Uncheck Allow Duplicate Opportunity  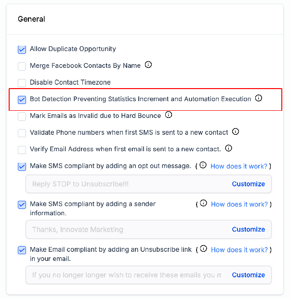pyautogui.click(x=22, y=50)
